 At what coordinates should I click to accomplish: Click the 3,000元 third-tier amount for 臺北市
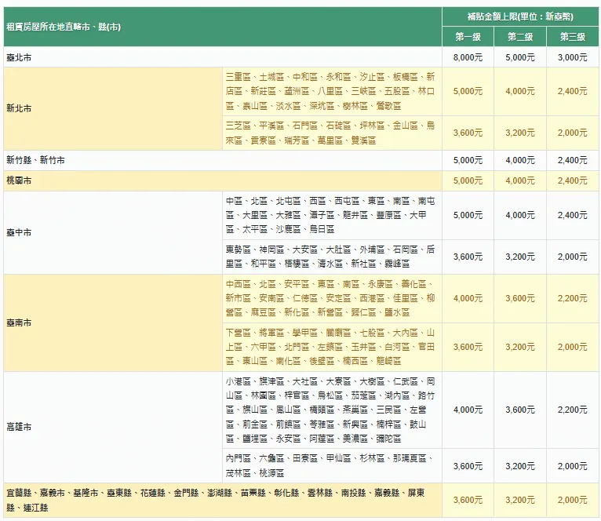point(572,57)
